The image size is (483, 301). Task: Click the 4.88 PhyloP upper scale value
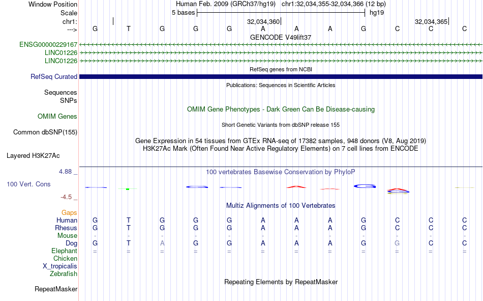(65, 172)
